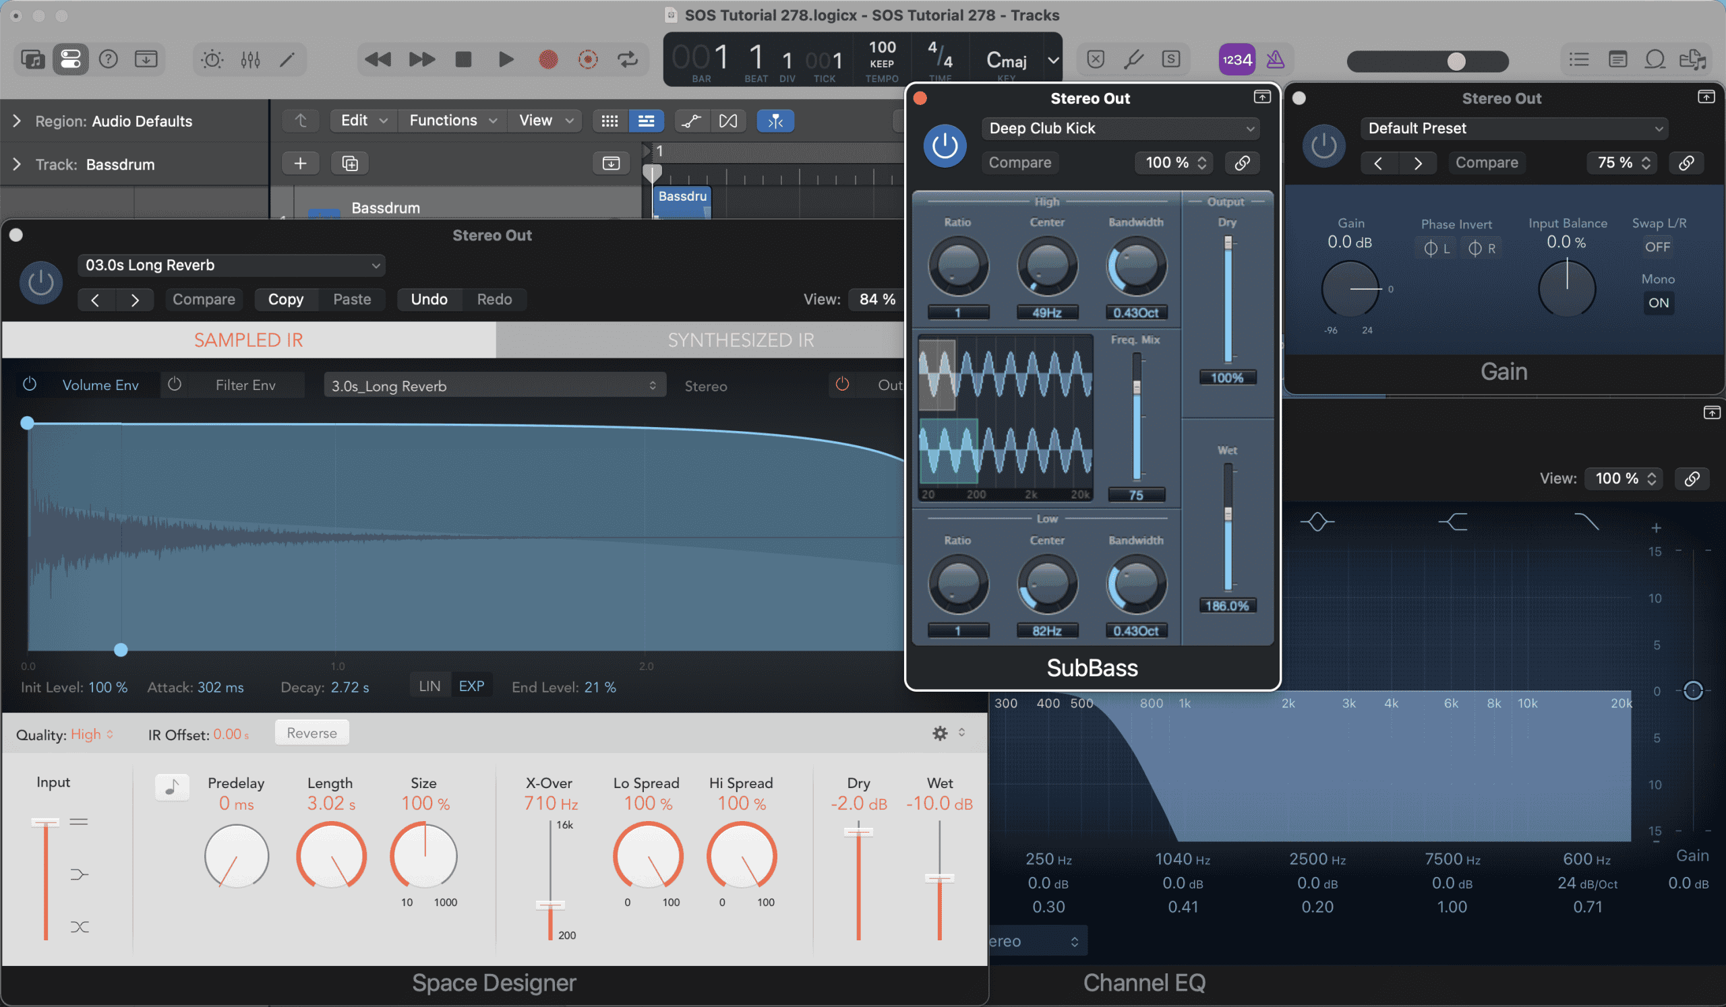Viewport: 1726px width, 1007px height.
Task: Switch to the SYNTHESIZED IR tab
Action: click(x=740, y=340)
